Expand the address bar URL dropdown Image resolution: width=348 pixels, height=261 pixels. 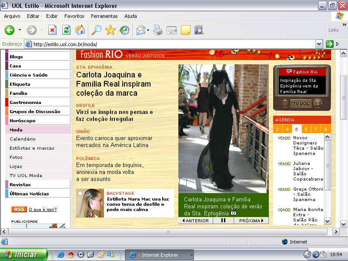[x=319, y=44]
